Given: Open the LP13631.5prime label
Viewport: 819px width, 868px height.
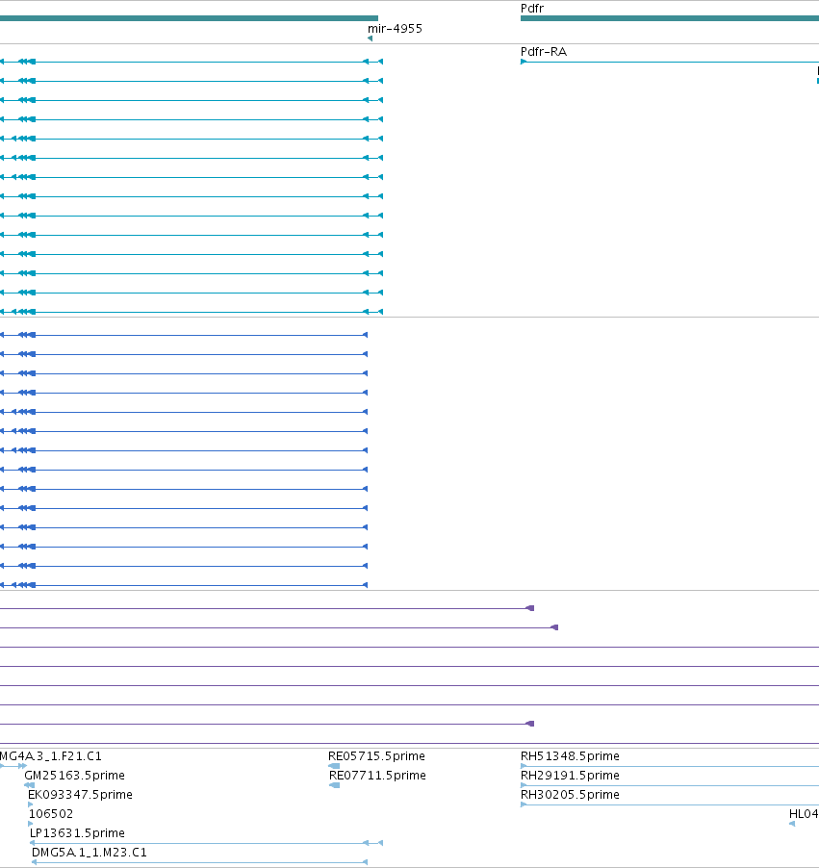Looking at the screenshot, I should (77, 833).
